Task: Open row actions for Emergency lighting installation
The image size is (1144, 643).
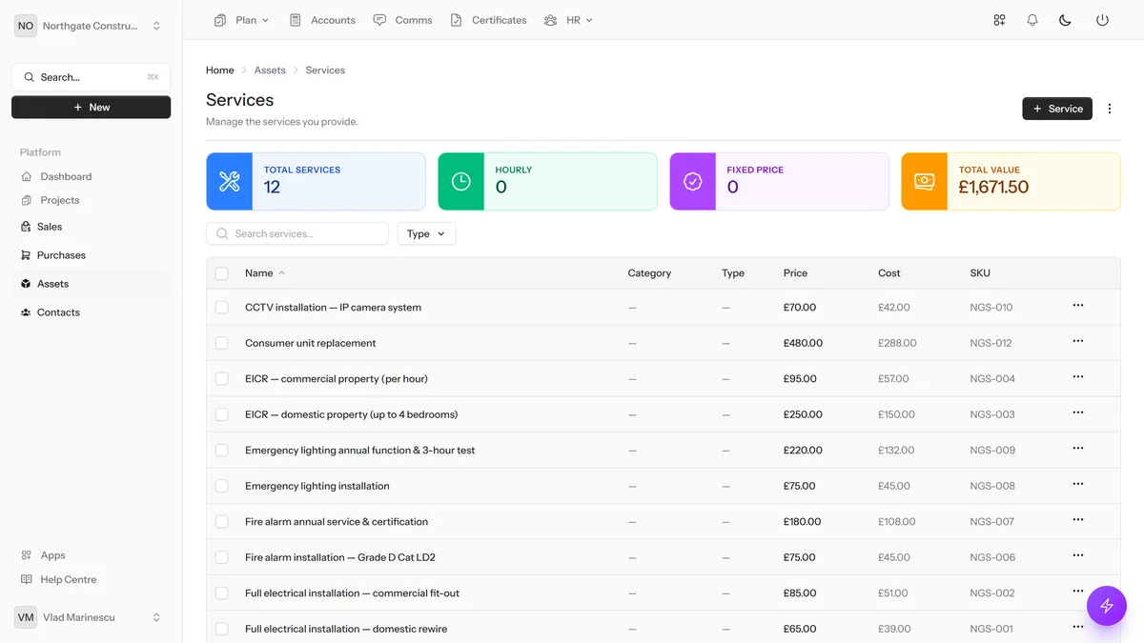Action: (1078, 484)
